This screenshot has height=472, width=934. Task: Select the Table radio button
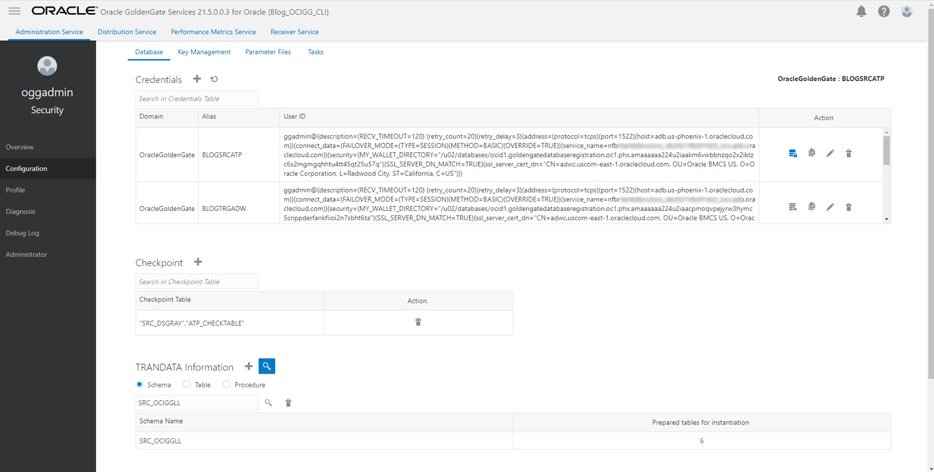187,384
